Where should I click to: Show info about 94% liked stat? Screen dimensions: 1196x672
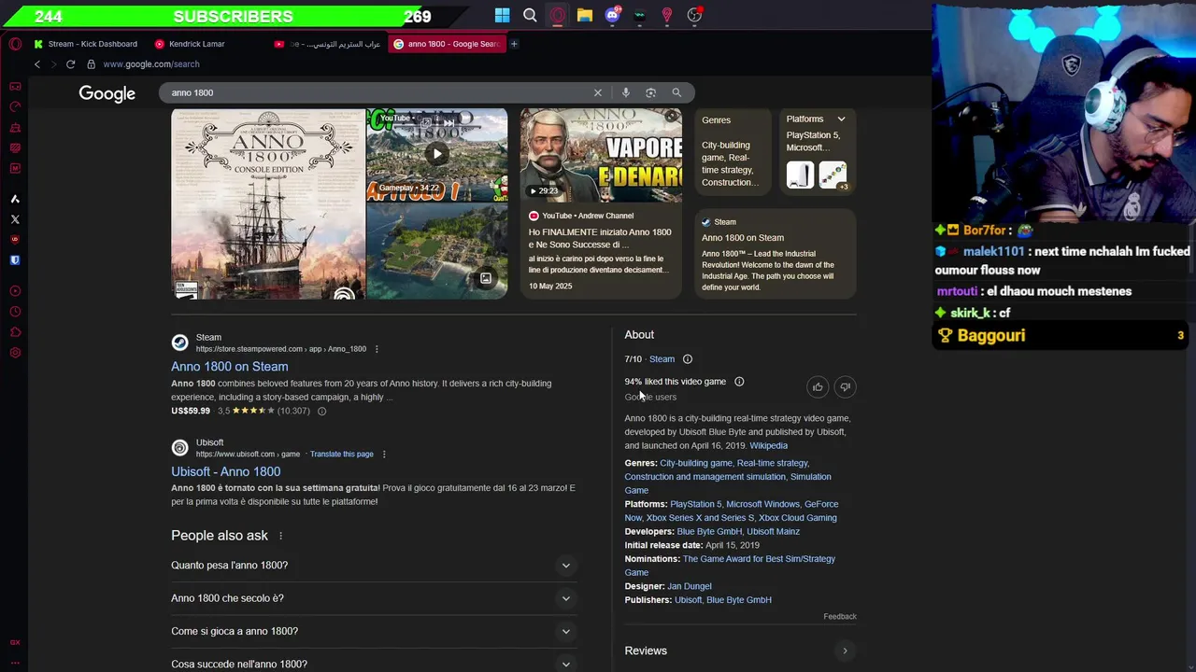point(739,382)
